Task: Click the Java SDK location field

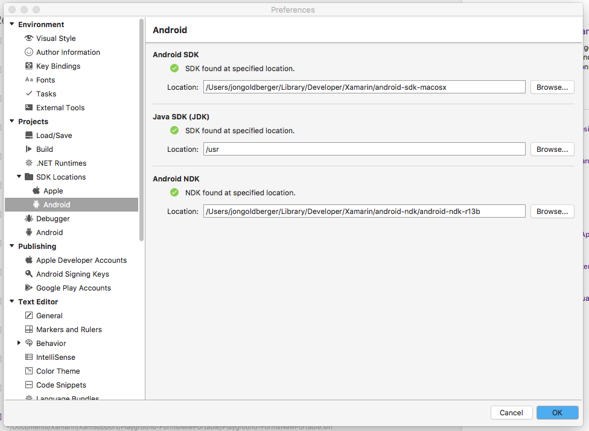Action: [365, 149]
